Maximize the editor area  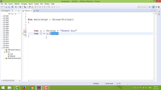coord(155,10)
